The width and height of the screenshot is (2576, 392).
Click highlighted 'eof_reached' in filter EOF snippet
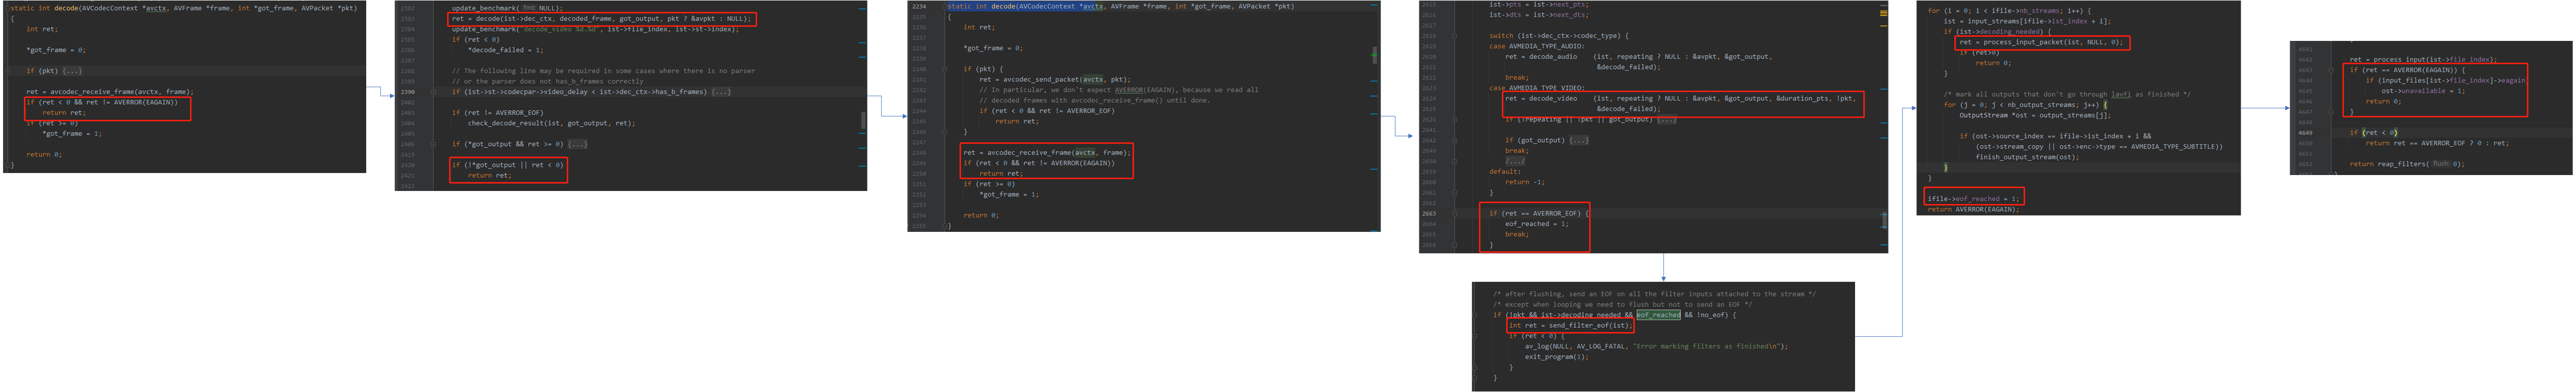tap(1658, 314)
